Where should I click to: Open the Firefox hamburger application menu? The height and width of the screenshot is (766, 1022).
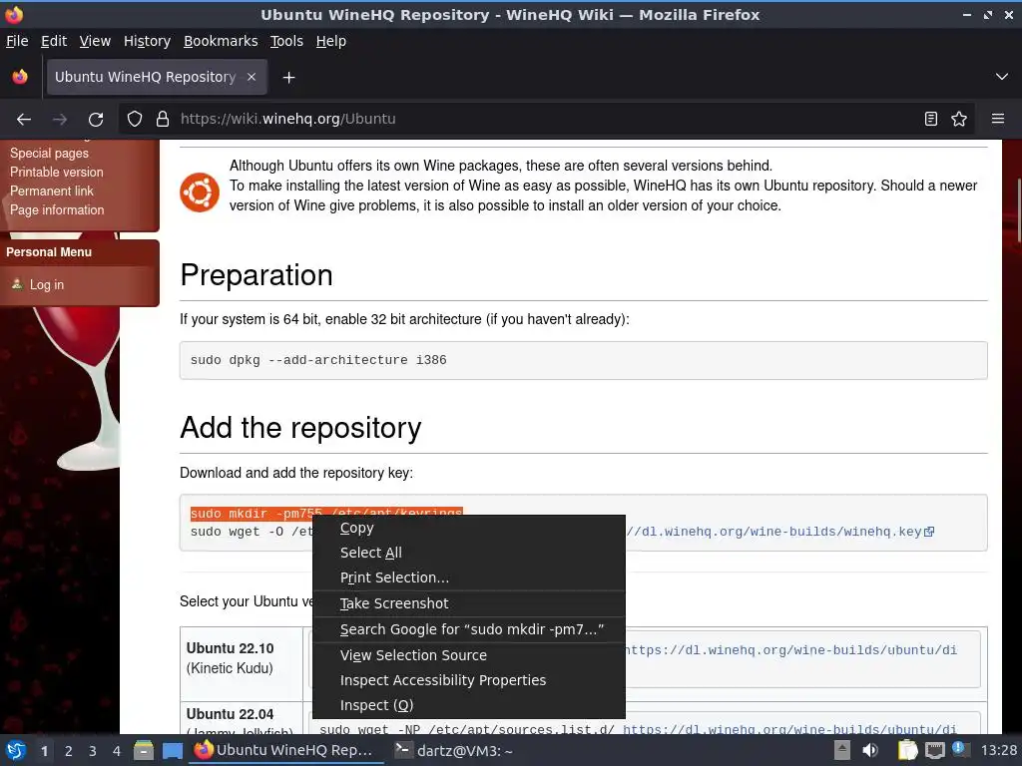coord(998,120)
